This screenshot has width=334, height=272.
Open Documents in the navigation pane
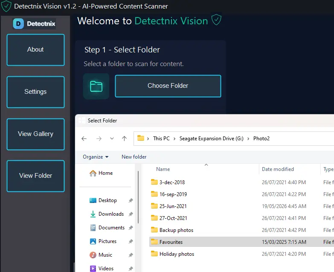(x=111, y=228)
